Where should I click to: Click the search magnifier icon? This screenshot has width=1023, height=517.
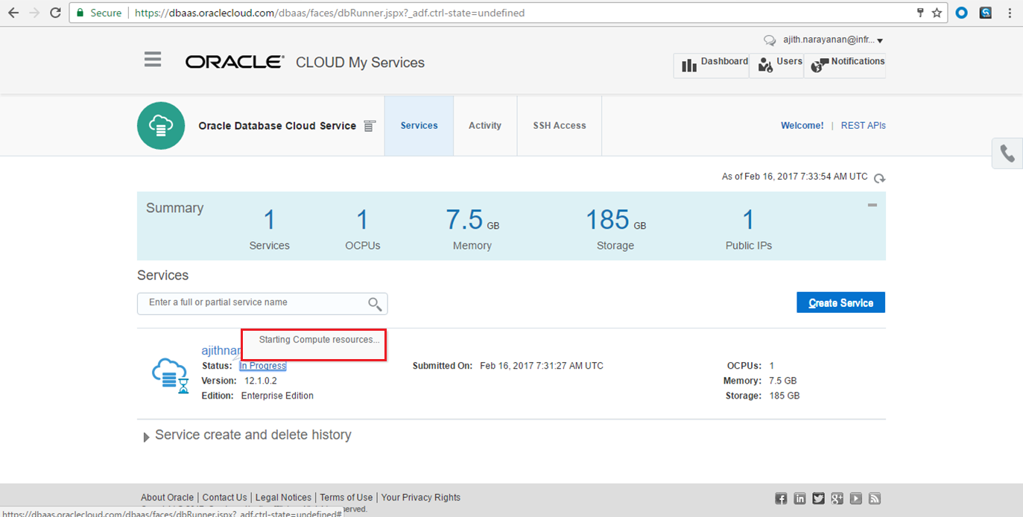click(x=375, y=303)
